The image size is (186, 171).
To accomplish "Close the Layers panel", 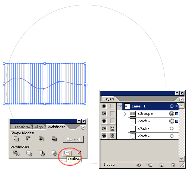I will (x=182, y=93).
